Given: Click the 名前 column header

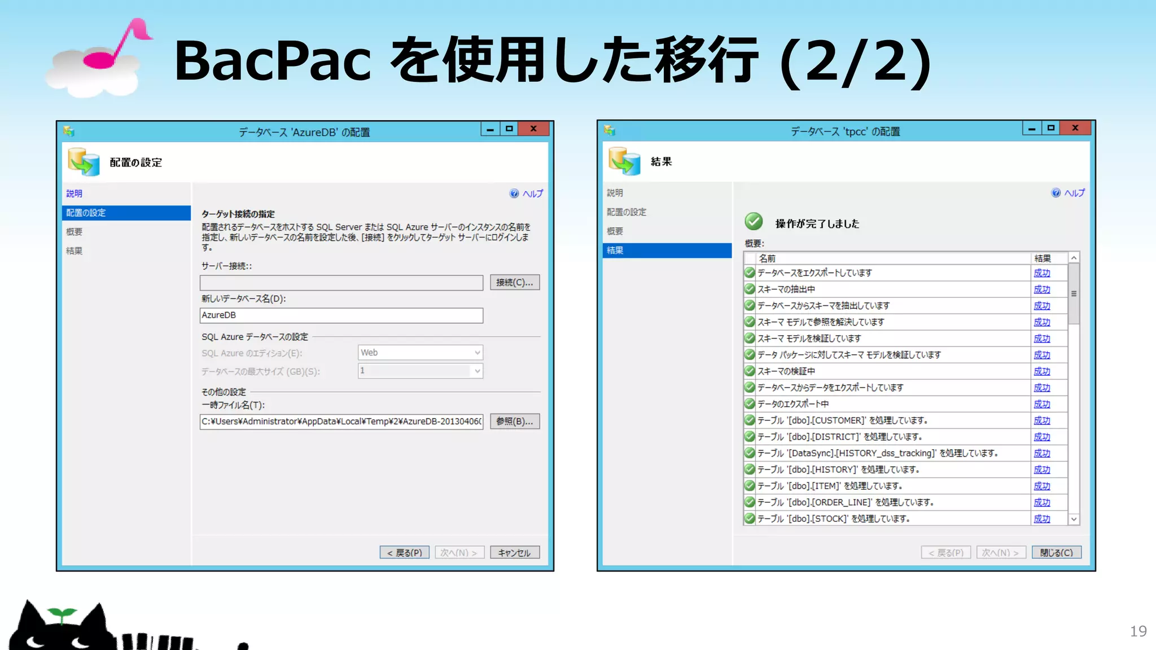Looking at the screenshot, I should click(894, 258).
